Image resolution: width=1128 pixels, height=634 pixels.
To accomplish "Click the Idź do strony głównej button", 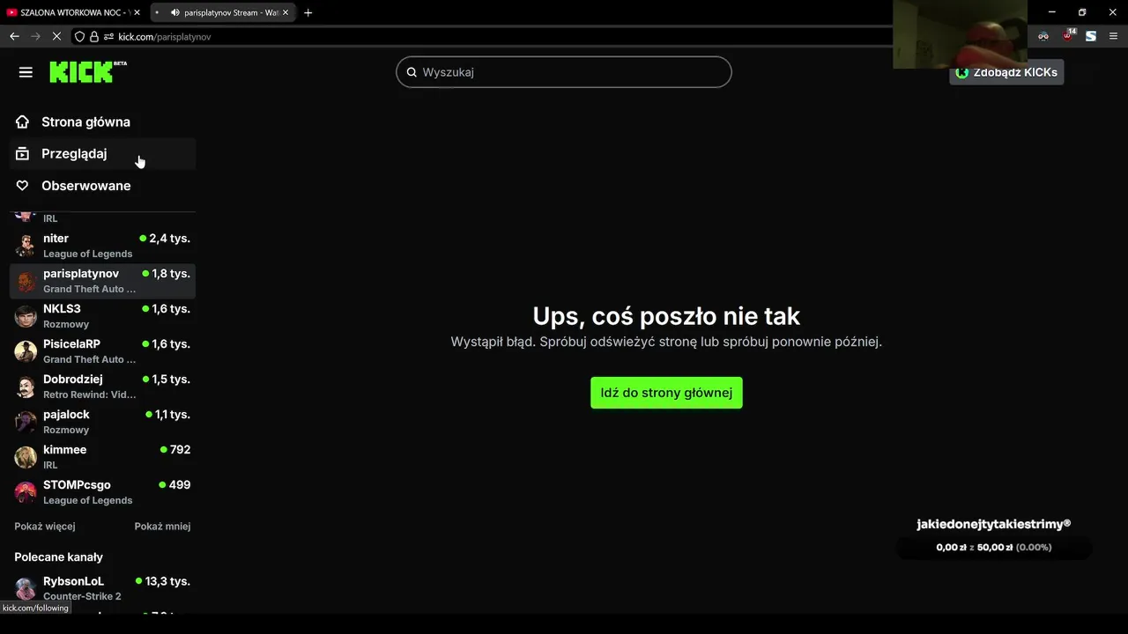I will (666, 393).
